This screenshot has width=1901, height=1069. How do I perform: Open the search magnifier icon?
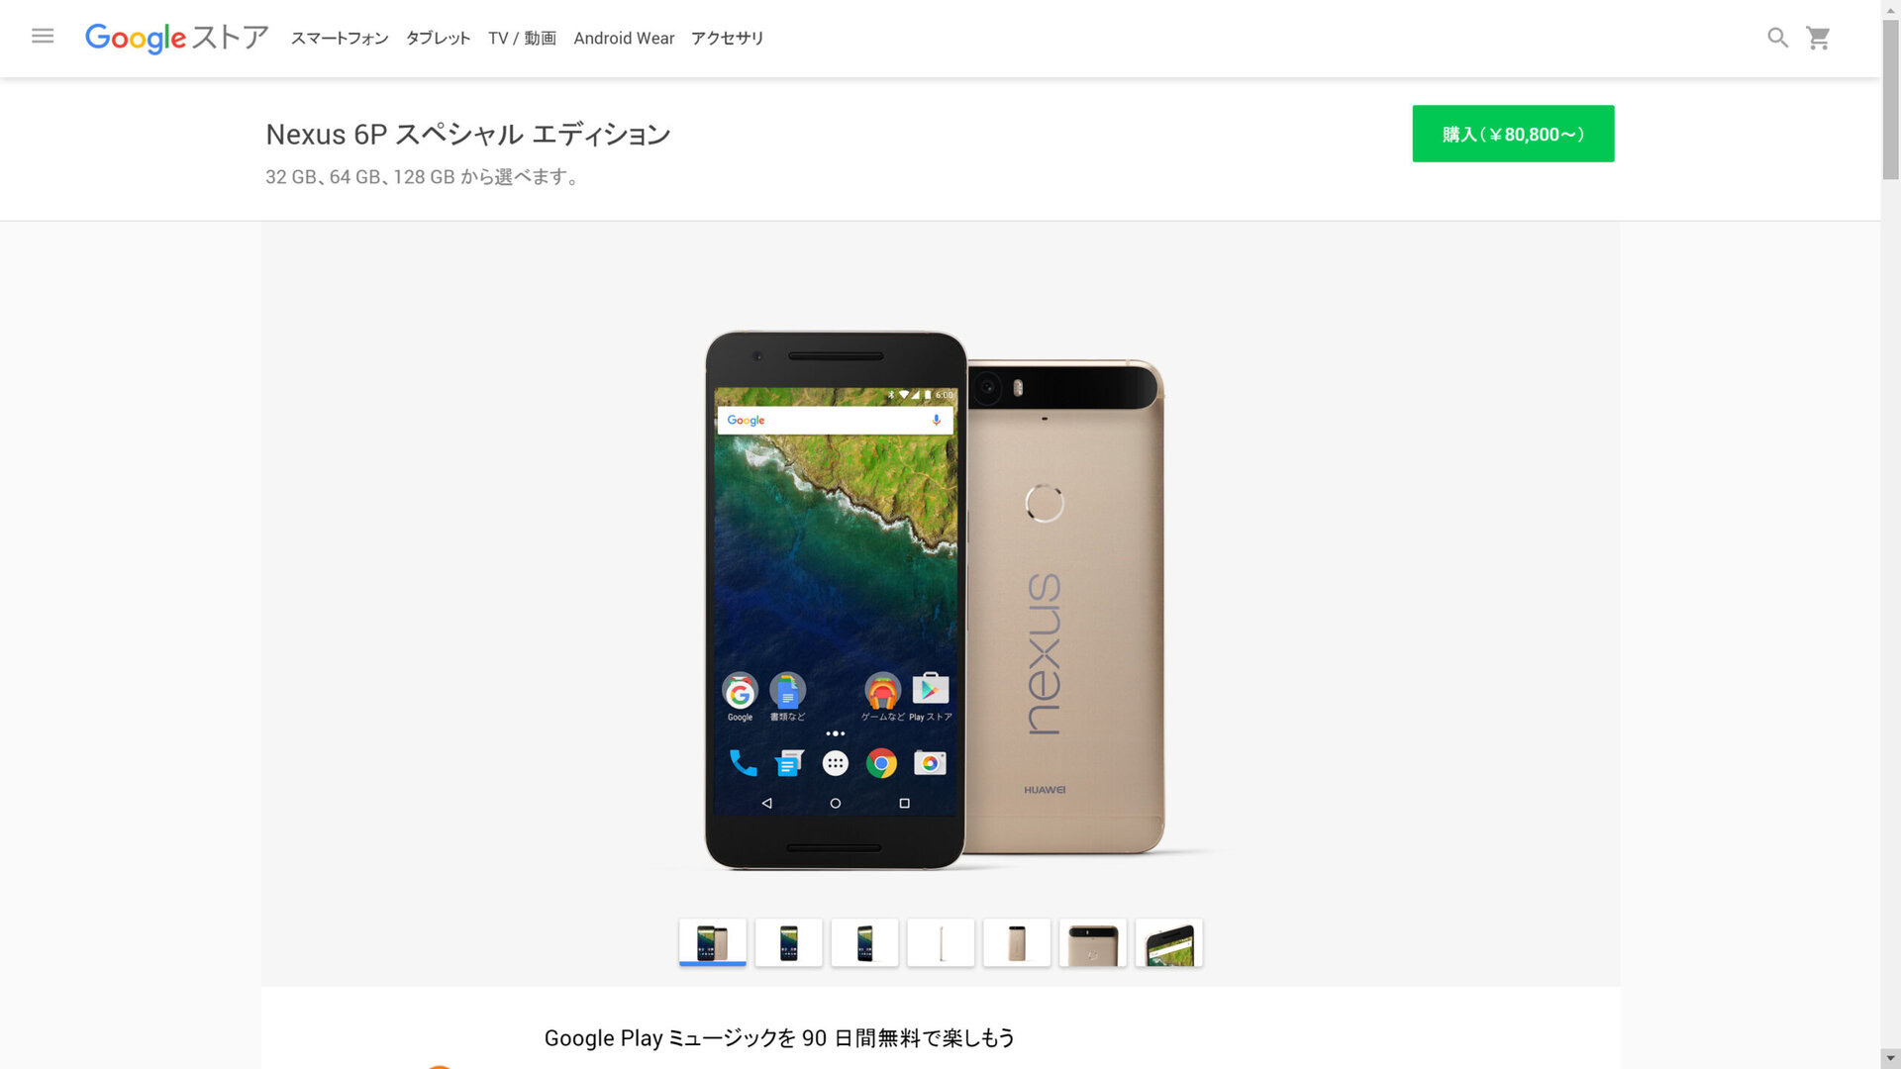point(1777,38)
